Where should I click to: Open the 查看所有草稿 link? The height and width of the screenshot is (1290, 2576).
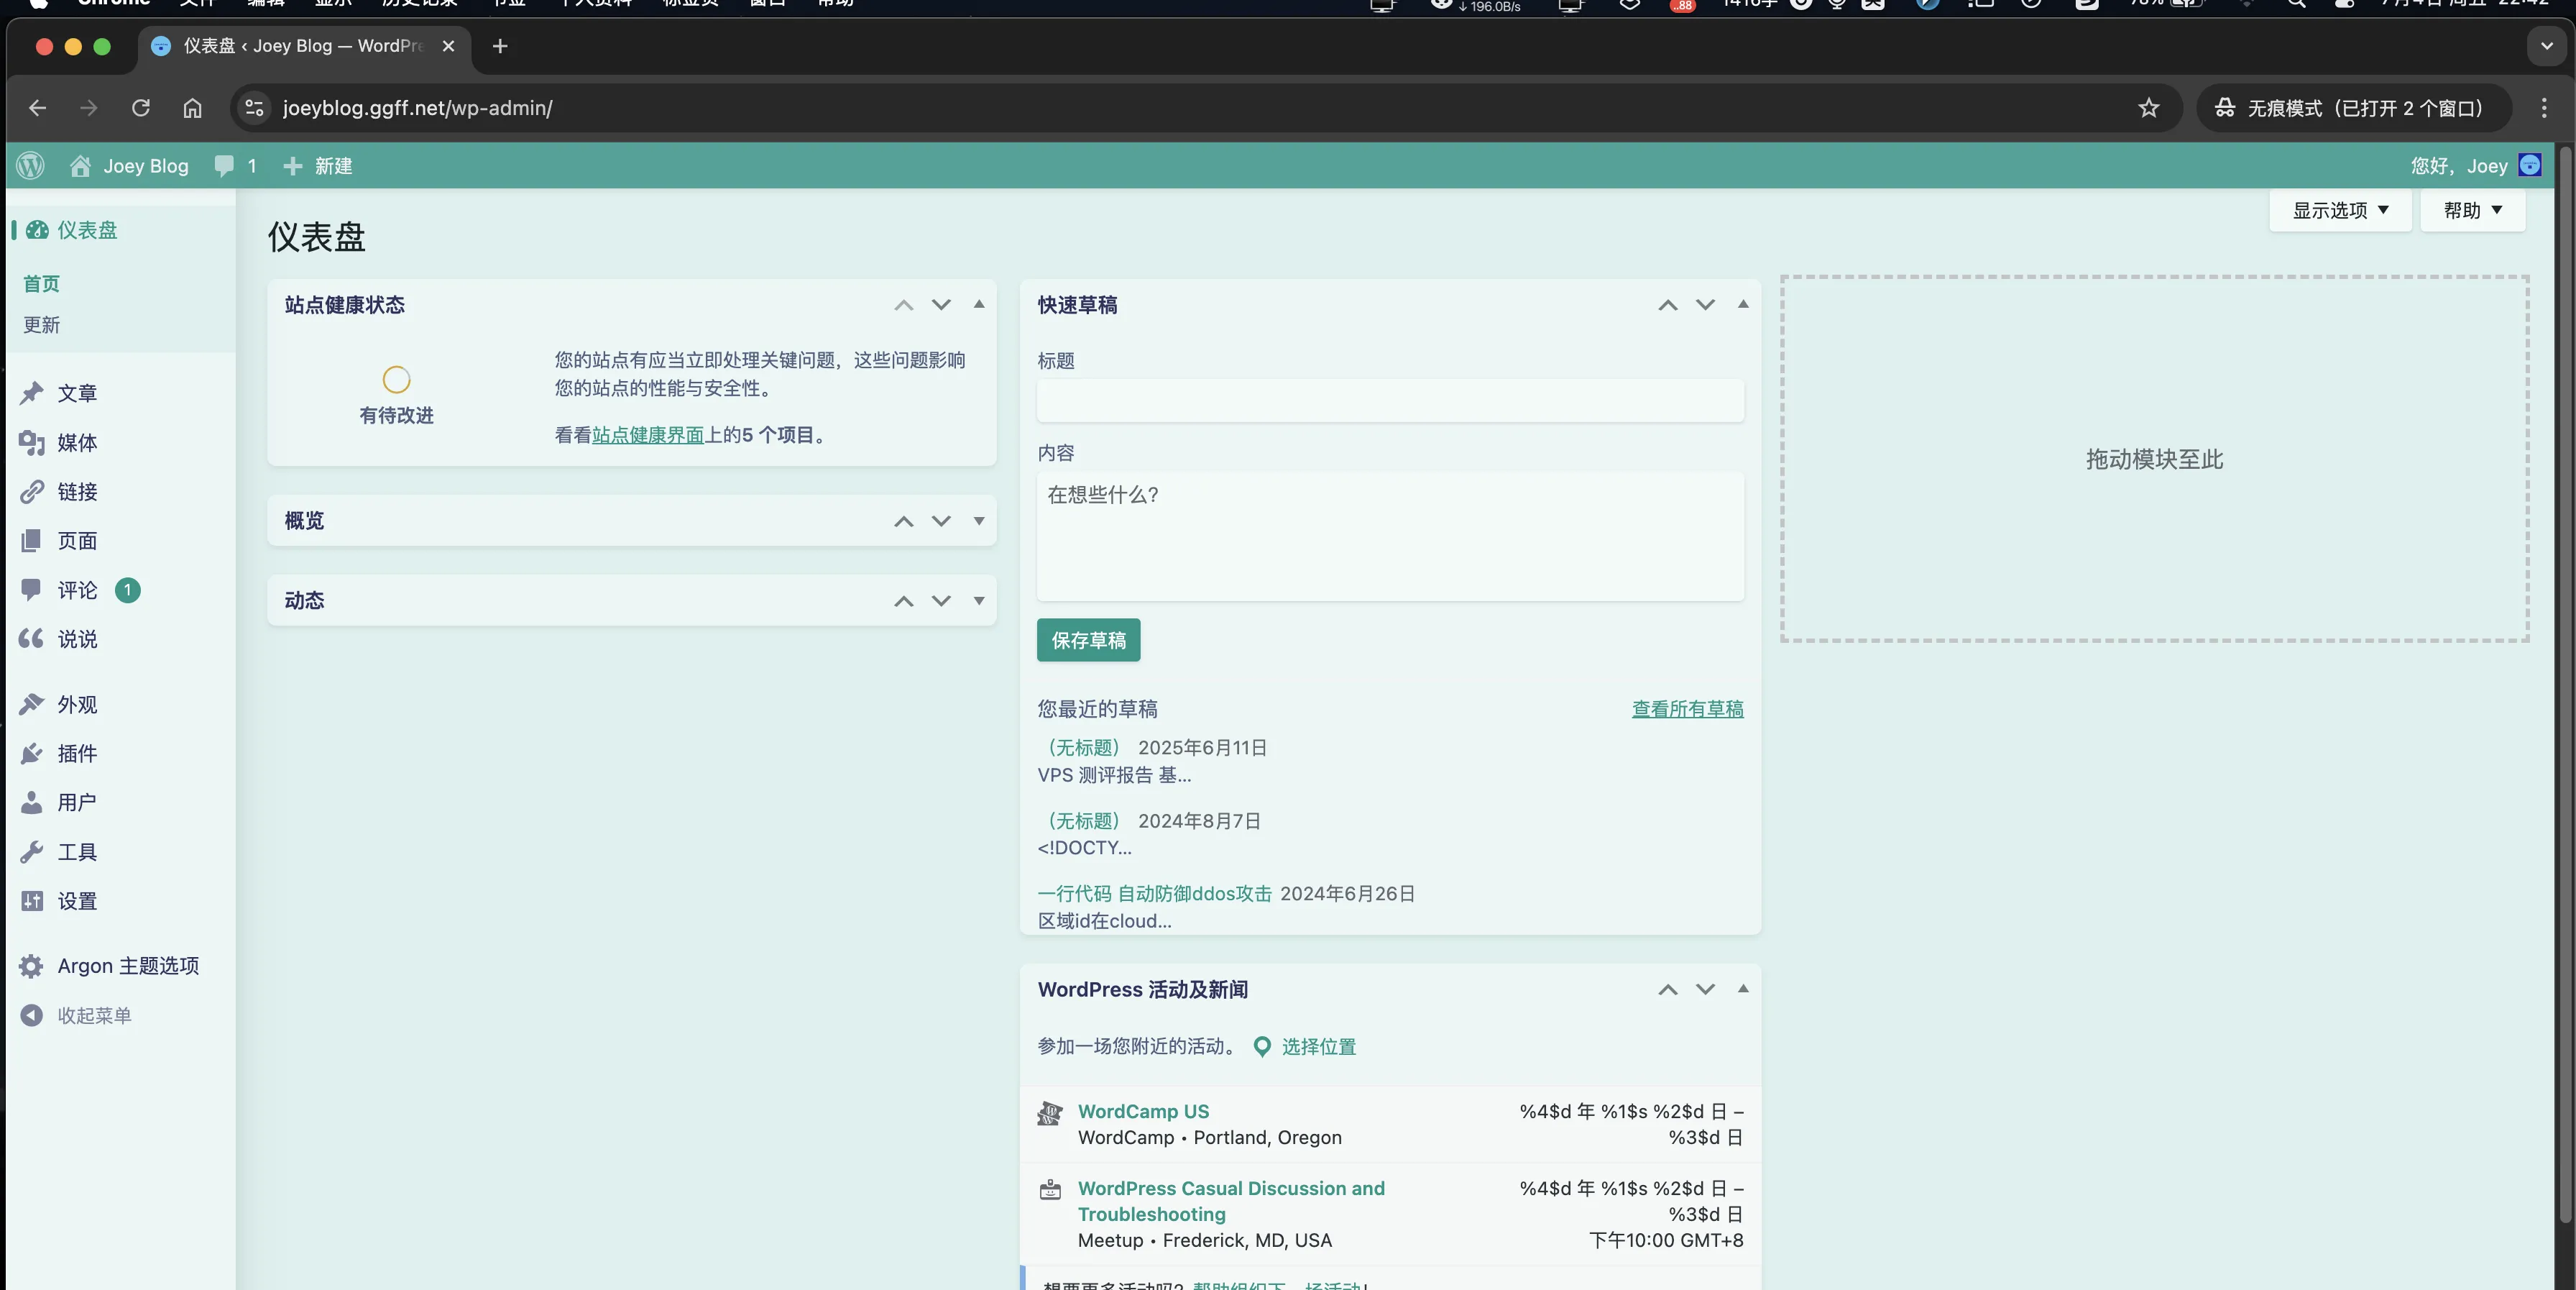[x=1687, y=708]
